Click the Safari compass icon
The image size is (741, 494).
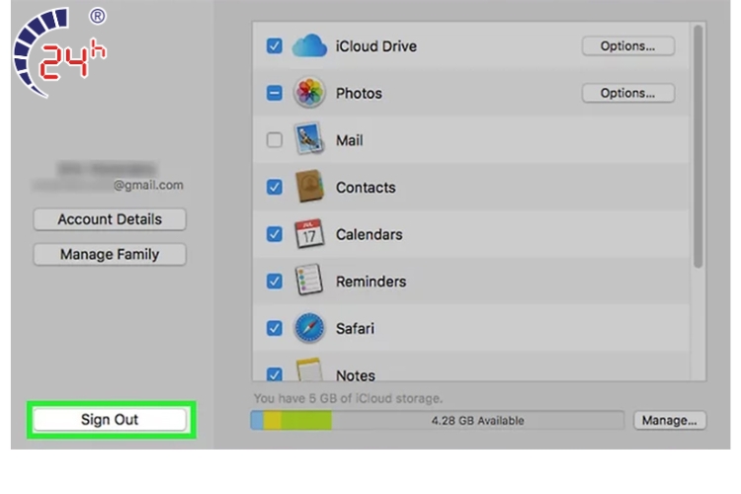(309, 328)
